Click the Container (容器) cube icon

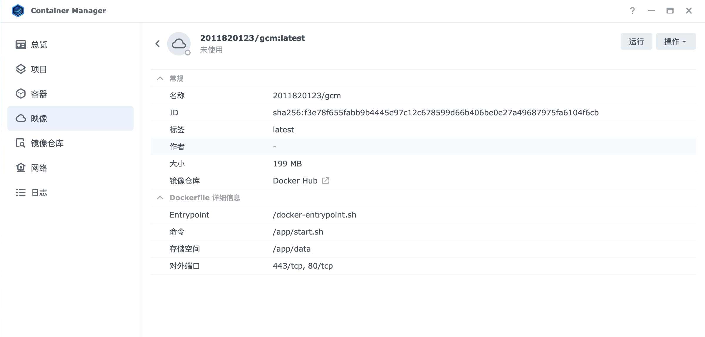(x=21, y=94)
